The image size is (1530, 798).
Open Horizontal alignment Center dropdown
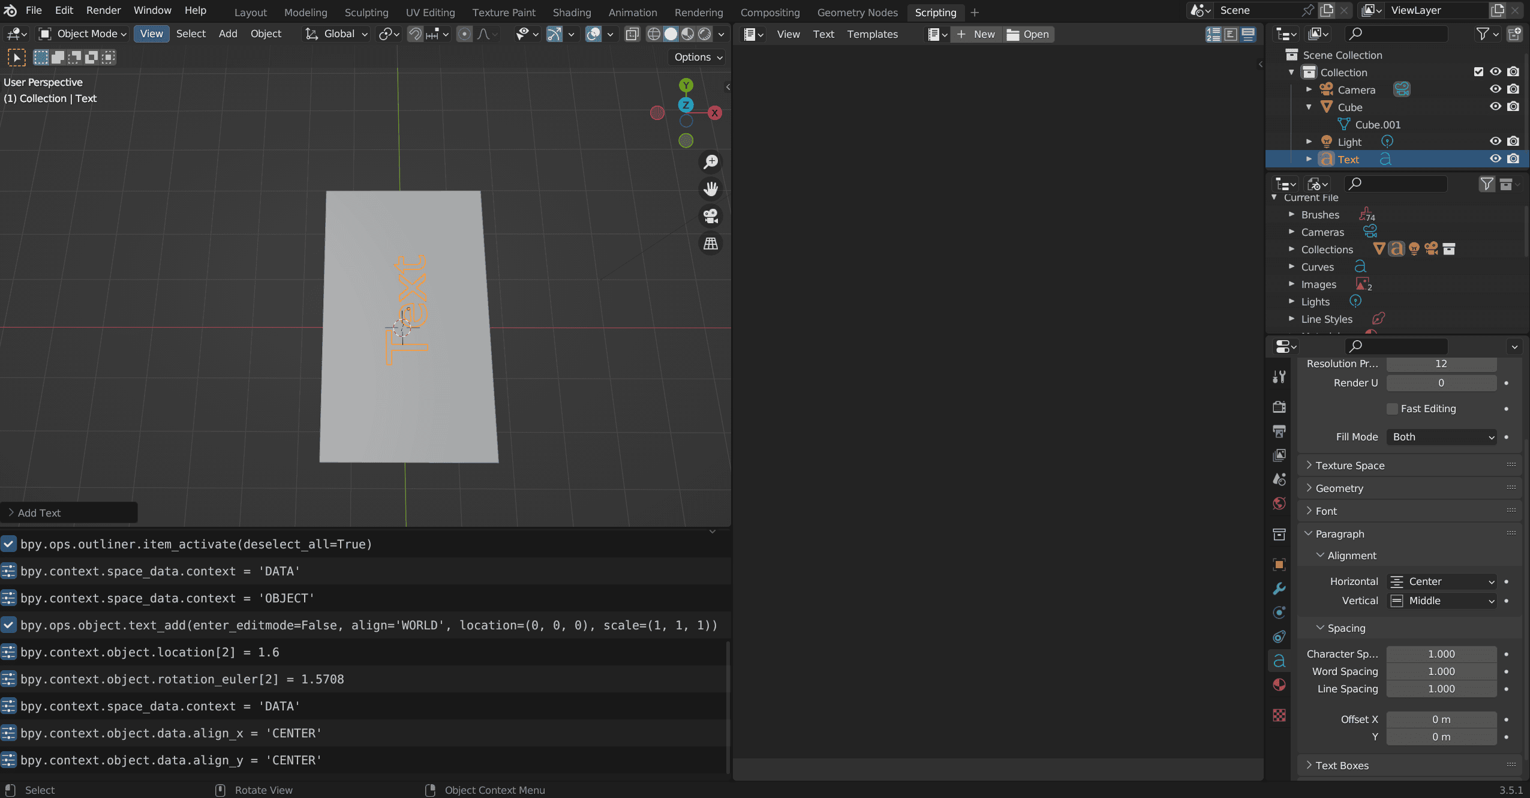click(1441, 582)
